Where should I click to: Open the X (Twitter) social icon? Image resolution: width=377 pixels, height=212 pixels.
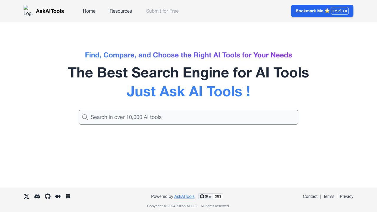pos(27,196)
